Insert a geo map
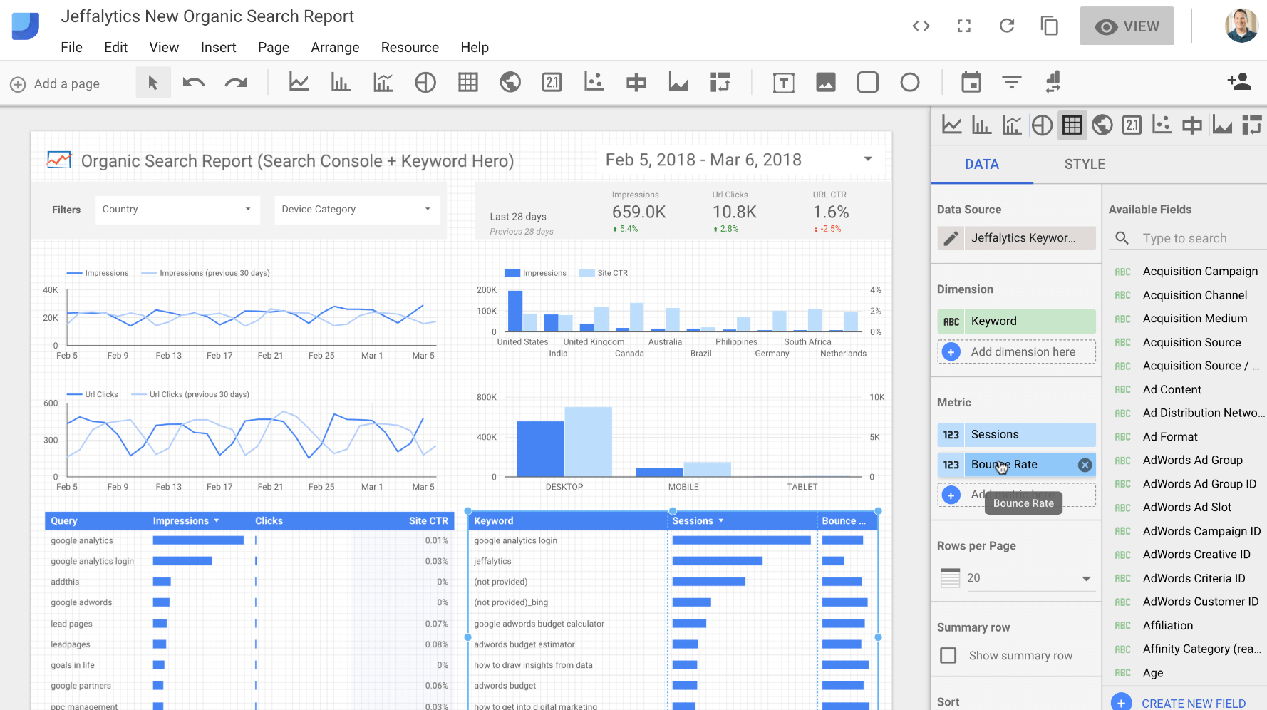The height and width of the screenshot is (710, 1267). click(510, 82)
